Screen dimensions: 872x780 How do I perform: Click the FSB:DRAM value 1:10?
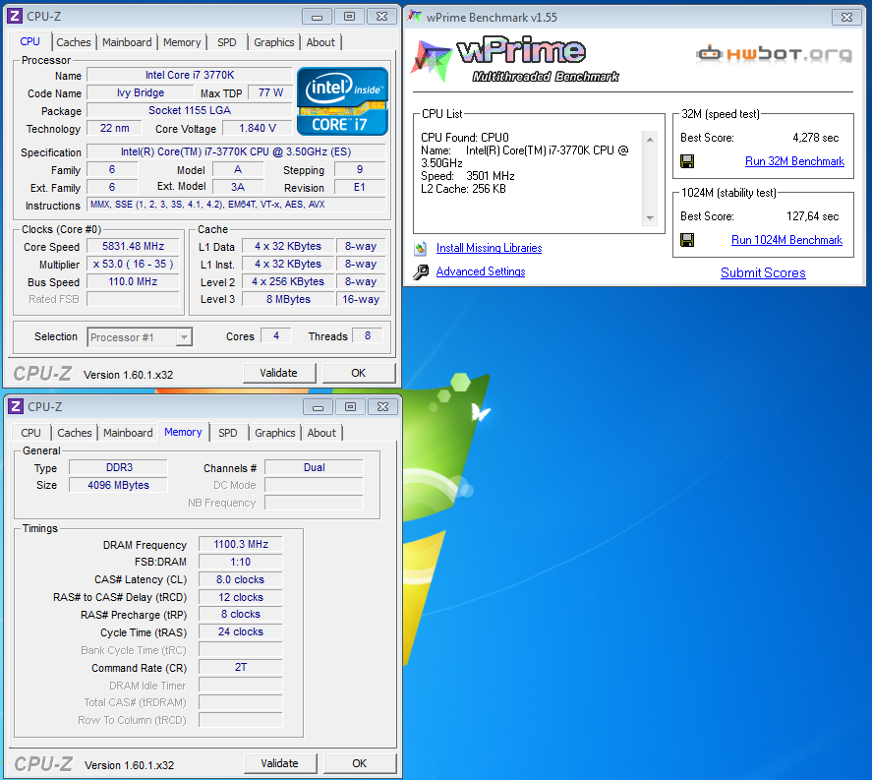(x=241, y=562)
